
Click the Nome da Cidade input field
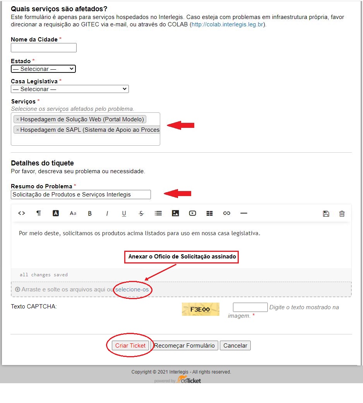coord(44,48)
